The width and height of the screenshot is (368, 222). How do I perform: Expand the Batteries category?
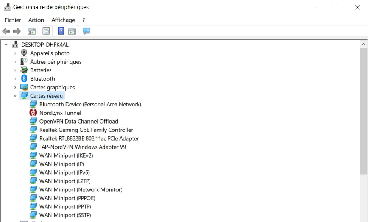[15, 70]
